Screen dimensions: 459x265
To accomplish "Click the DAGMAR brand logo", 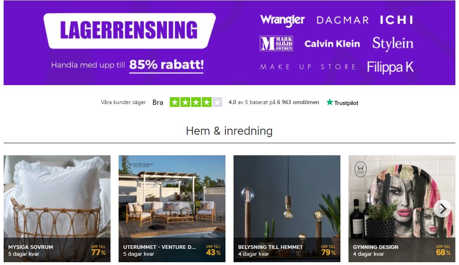I will coord(342,20).
